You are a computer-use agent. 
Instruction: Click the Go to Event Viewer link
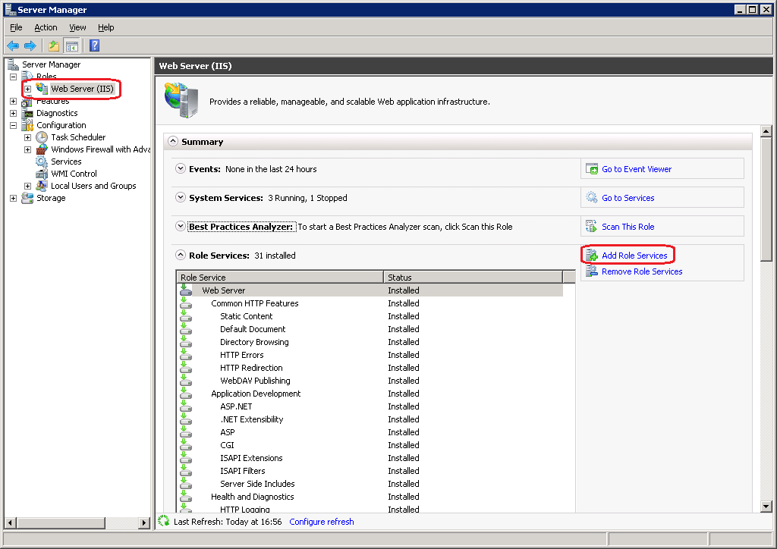pos(636,168)
